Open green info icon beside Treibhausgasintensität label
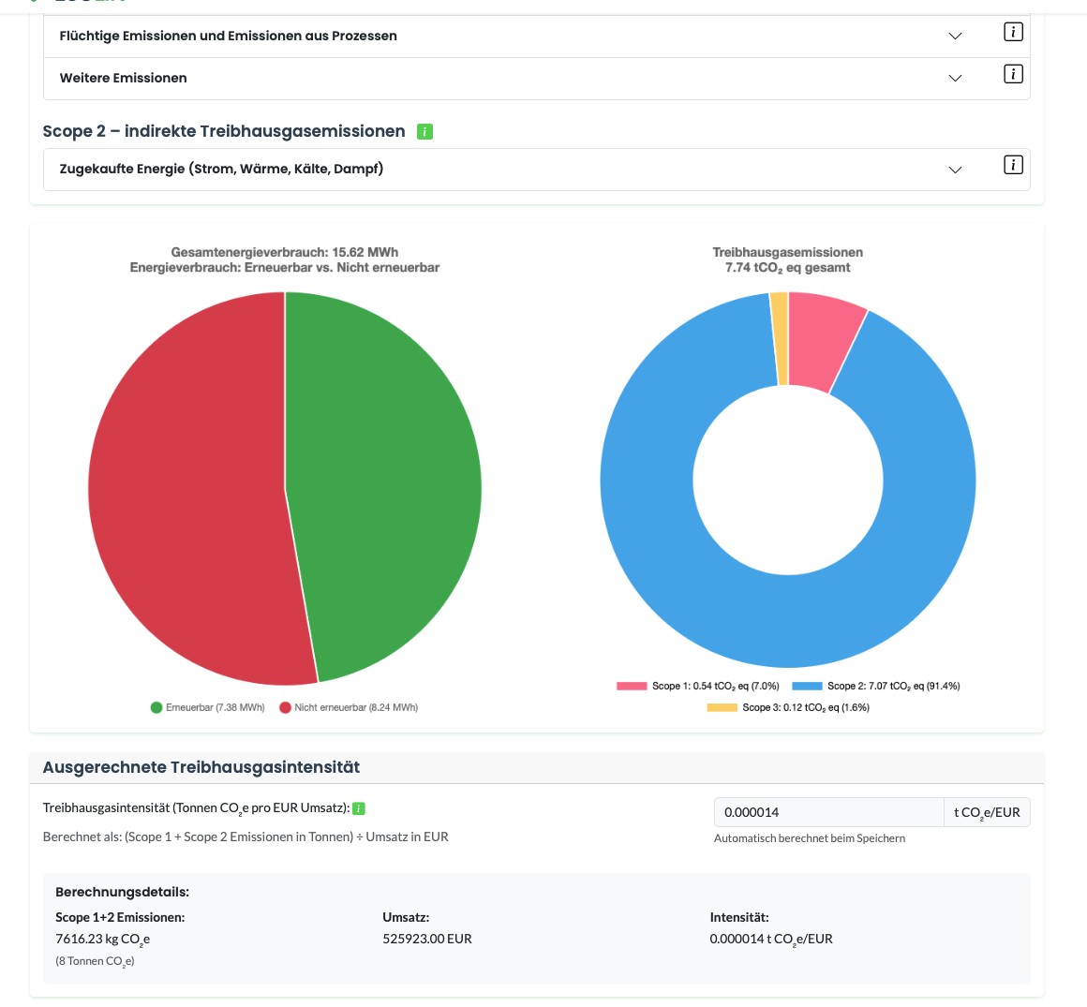Image resolution: width=1087 pixels, height=1007 pixels. [359, 808]
